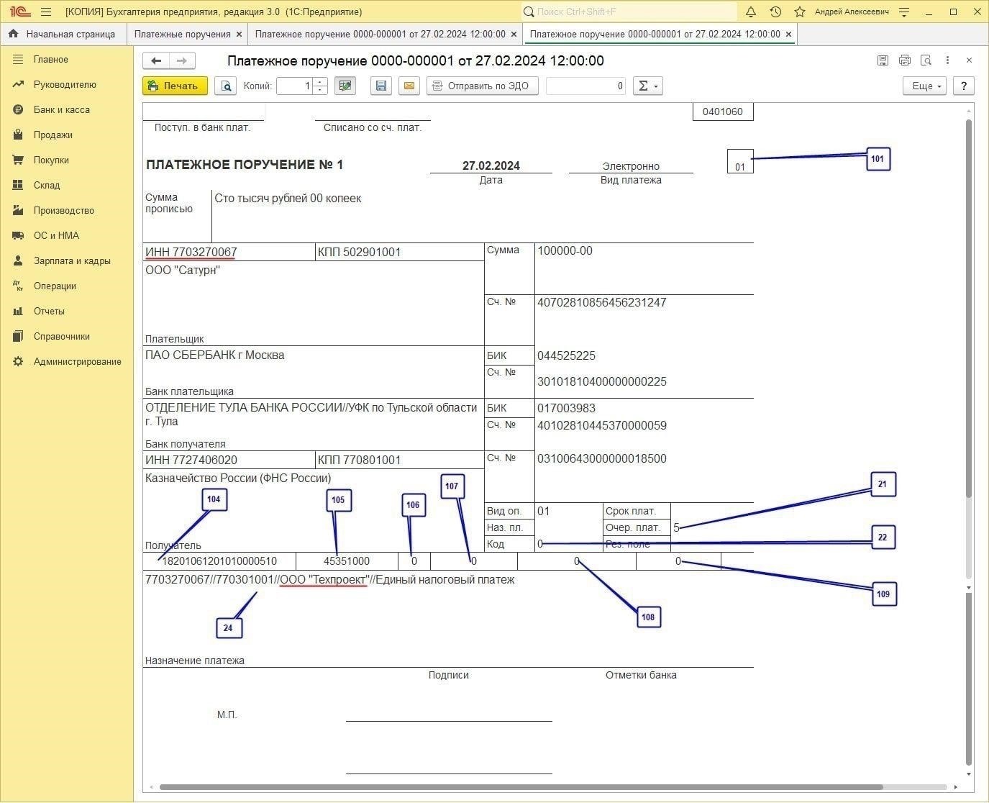This screenshot has width=989, height=803.
Task: Go back with the left arrow button
Action: 156,61
